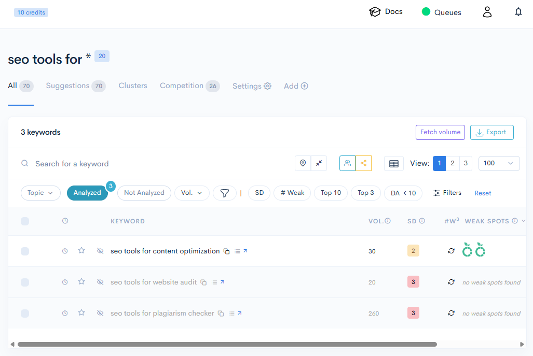
Task: Open list details for plagiarism checker keyword
Action: click(x=231, y=313)
